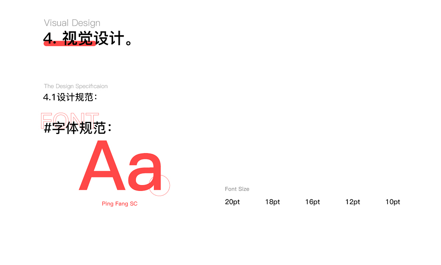
Task: Click the 'Visual Design' gray heading
Action: (72, 23)
